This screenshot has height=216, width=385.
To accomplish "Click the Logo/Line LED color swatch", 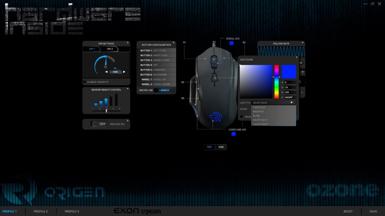I will pyautogui.click(x=233, y=134).
